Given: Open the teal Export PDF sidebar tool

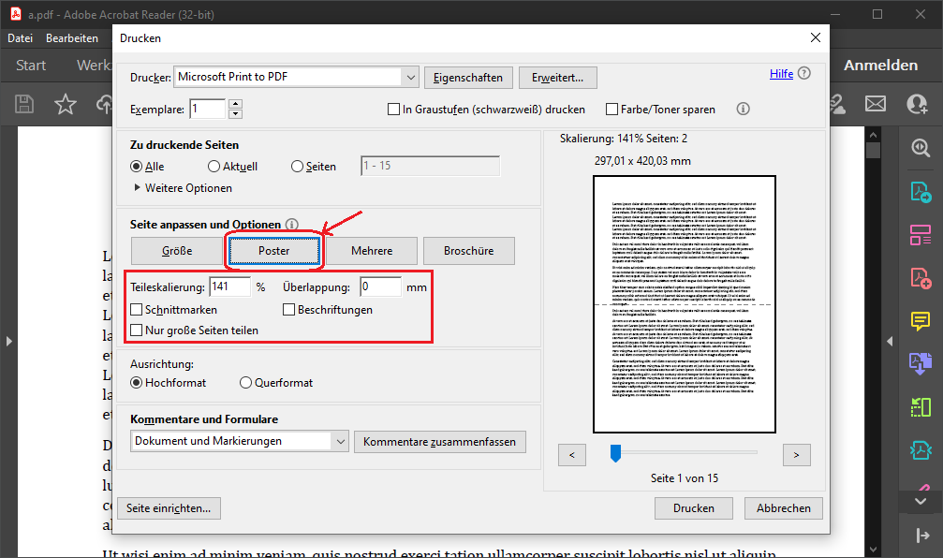Looking at the screenshot, I should pos(921,192).
